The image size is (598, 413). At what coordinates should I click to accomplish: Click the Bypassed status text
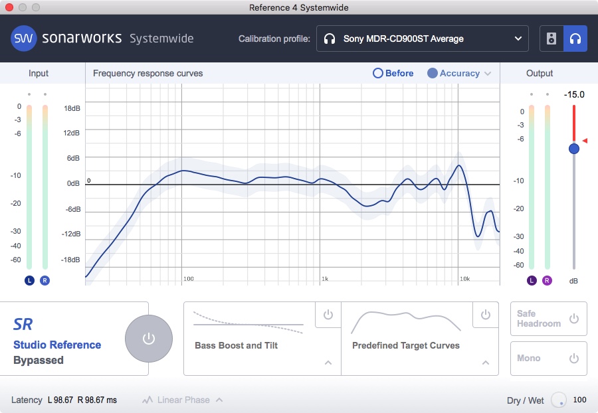39,360
